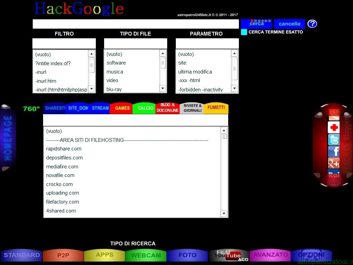Click the main search query field
This screenshot has height=265, width=353.
136,24
